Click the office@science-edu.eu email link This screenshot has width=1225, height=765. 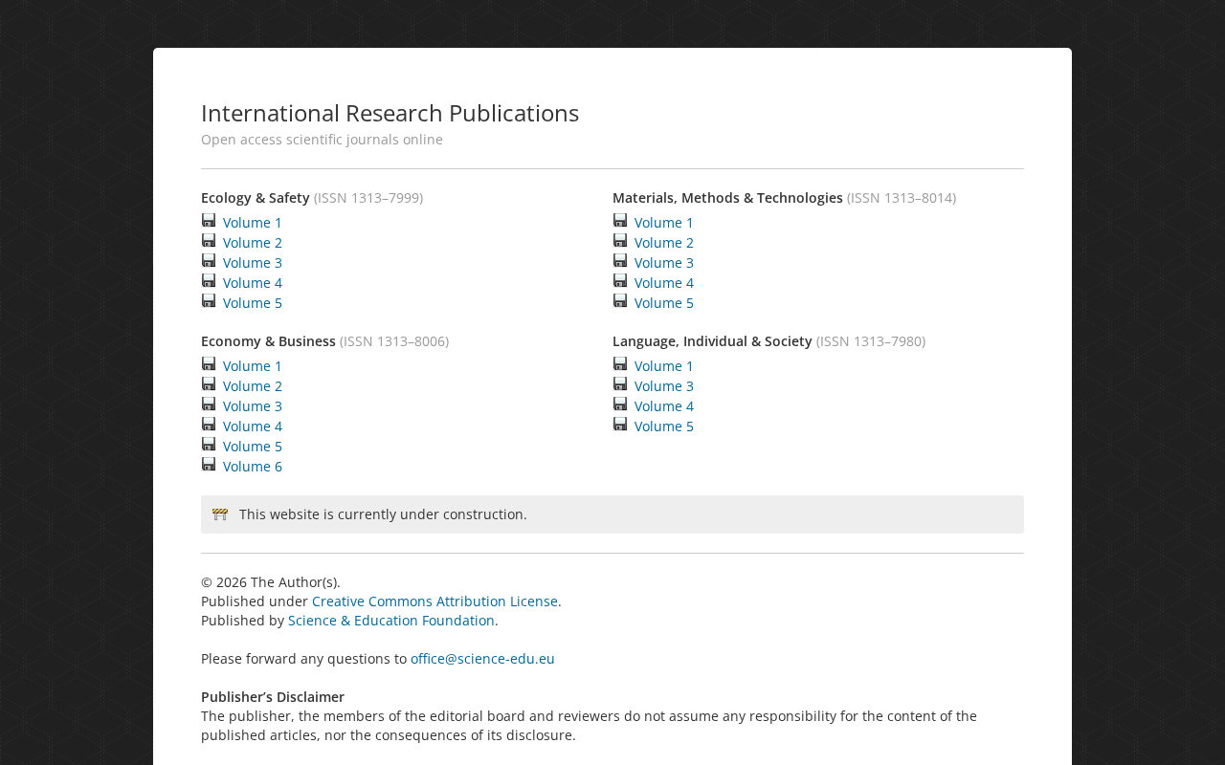[x=482, y=659]
